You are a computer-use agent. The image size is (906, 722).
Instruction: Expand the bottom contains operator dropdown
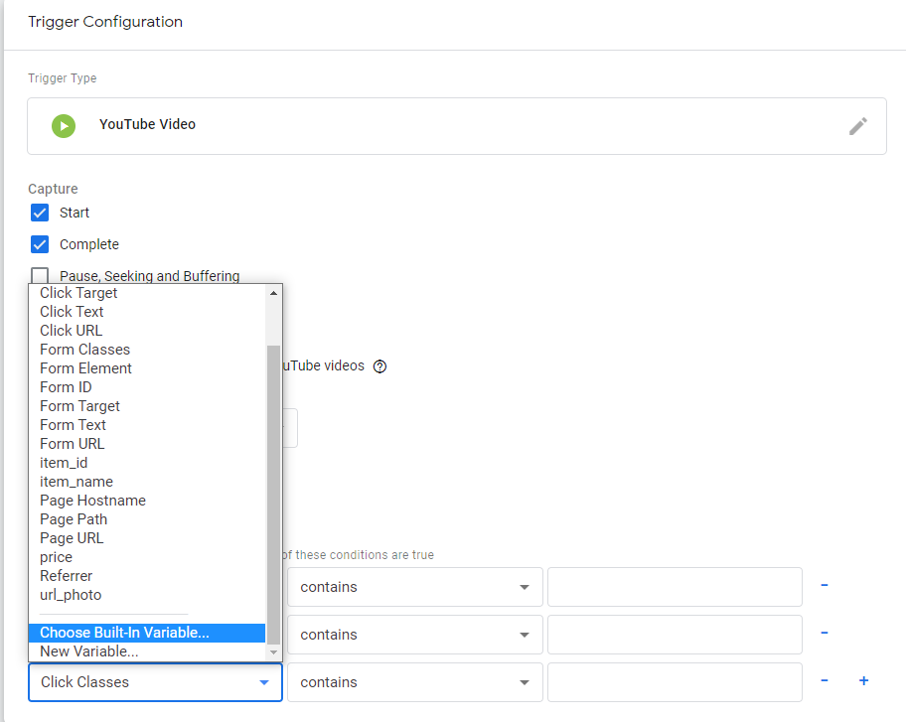coord(415,682)
